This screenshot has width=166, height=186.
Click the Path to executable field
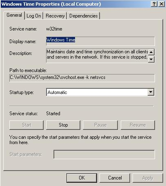pos(82,78)
